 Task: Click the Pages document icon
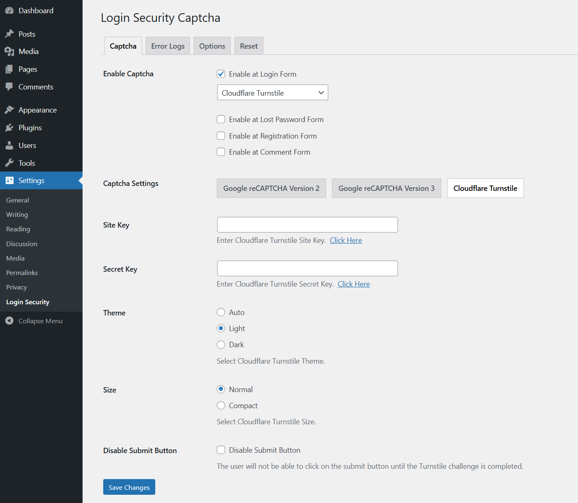[x=9, y=69]
